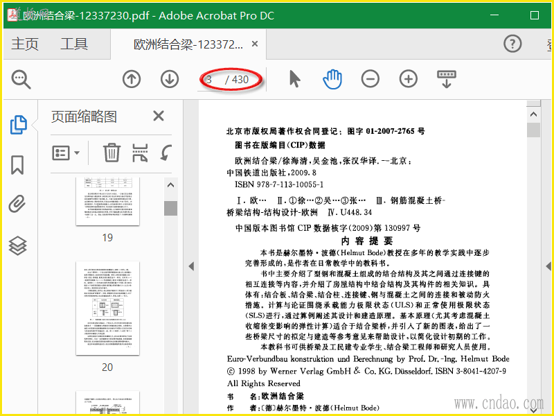Viewport: 554px width, 416px height.
Task: Collapse the left navigation pane arrow
Action: (191, 266)
